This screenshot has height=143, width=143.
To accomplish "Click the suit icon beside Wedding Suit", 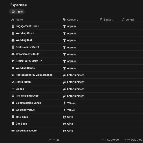I will tap(13, 40).
